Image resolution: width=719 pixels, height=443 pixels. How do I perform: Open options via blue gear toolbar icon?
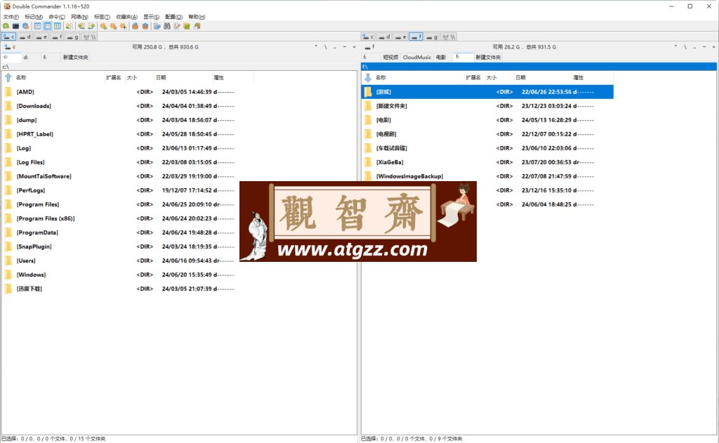[x=26, y=26]
